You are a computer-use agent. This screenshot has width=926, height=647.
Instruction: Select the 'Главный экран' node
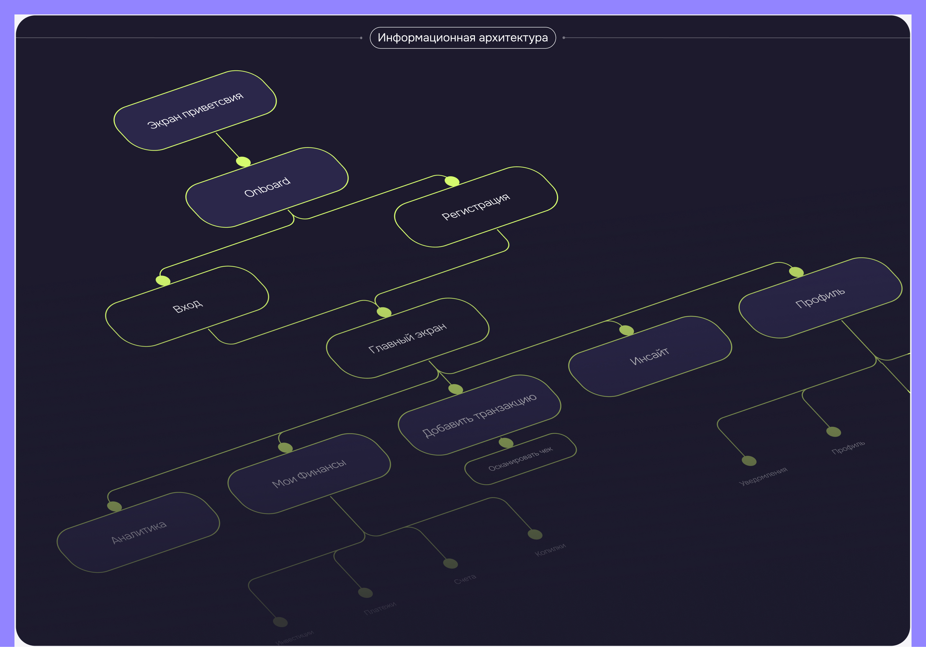pos(408,338)
